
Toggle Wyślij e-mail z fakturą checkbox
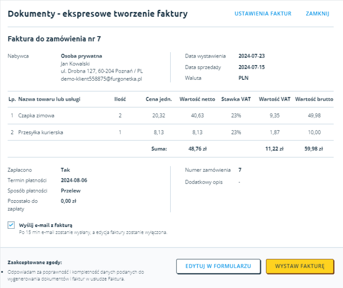pyautogui.click(x=11, y=225)
